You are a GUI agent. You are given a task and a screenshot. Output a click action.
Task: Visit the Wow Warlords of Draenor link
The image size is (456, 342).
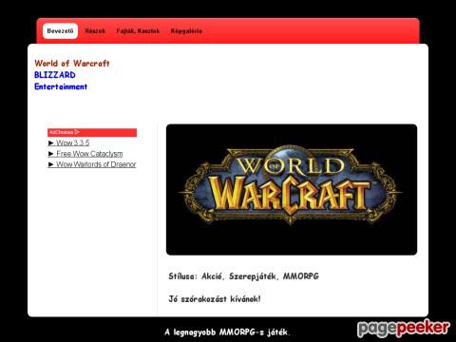coord(96,164)
